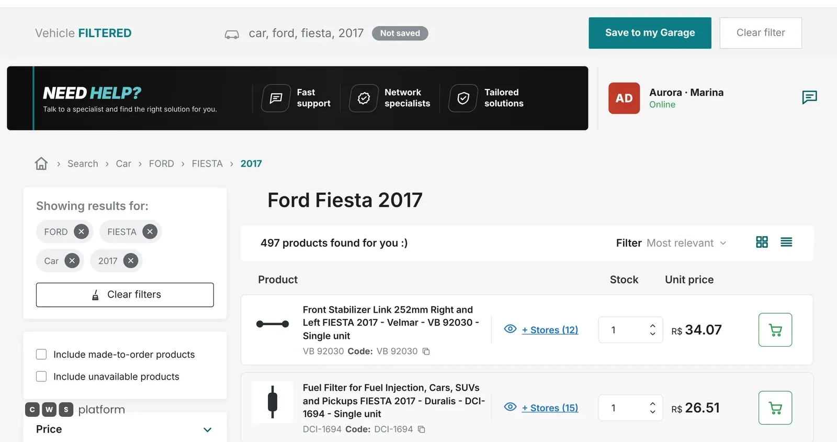Open + Stores (15) link
The height and width of the screenshot is (442, 837).
tap(550, 408)
